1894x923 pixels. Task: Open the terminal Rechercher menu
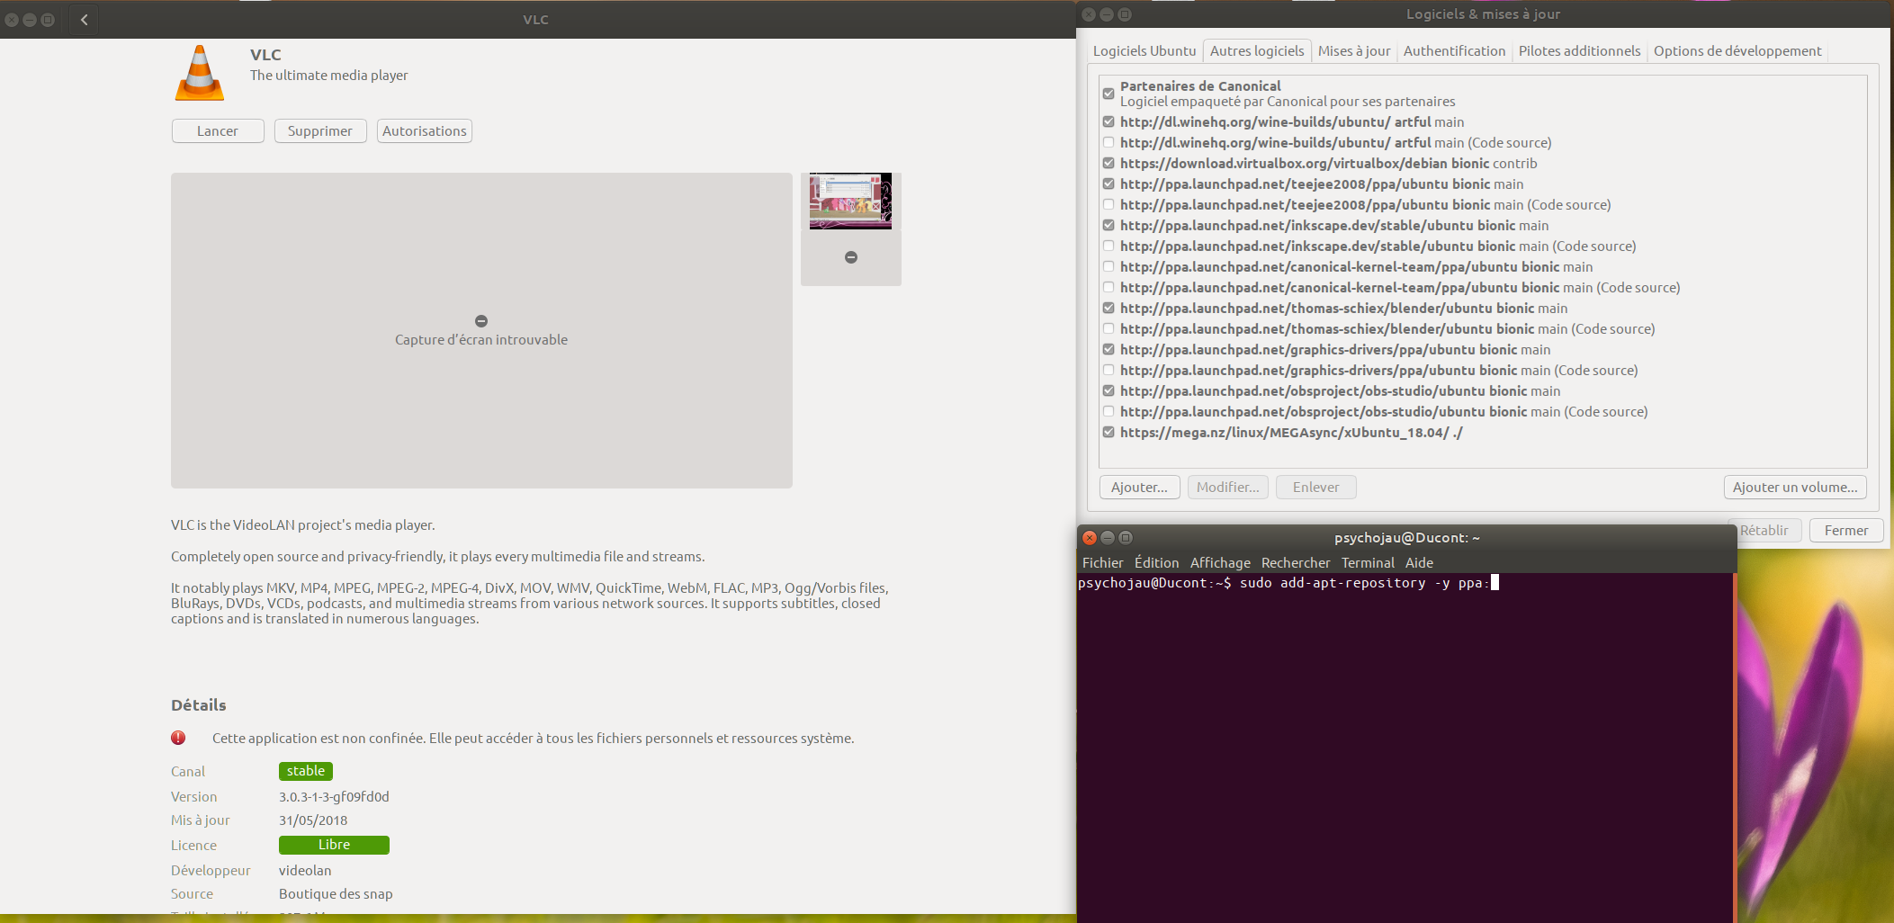tap(1296, 562)
